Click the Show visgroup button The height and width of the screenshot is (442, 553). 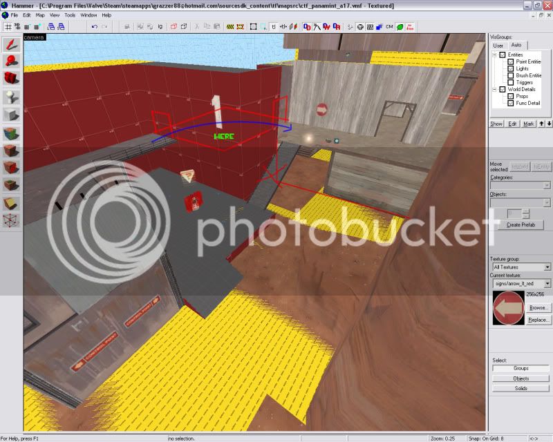496,124
